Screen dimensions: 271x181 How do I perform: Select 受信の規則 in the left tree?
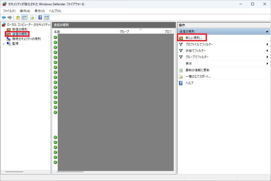click(x=20, y=29)
